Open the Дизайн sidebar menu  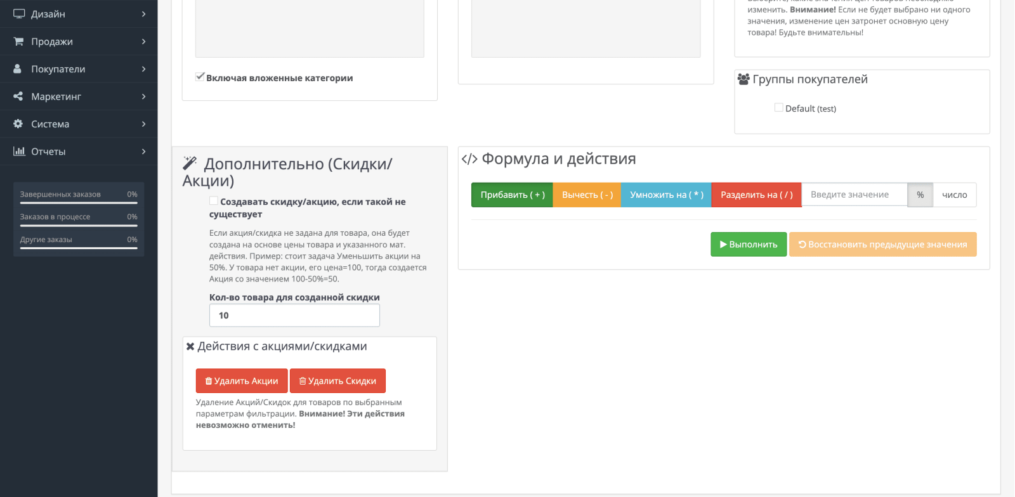pos(79,14)
